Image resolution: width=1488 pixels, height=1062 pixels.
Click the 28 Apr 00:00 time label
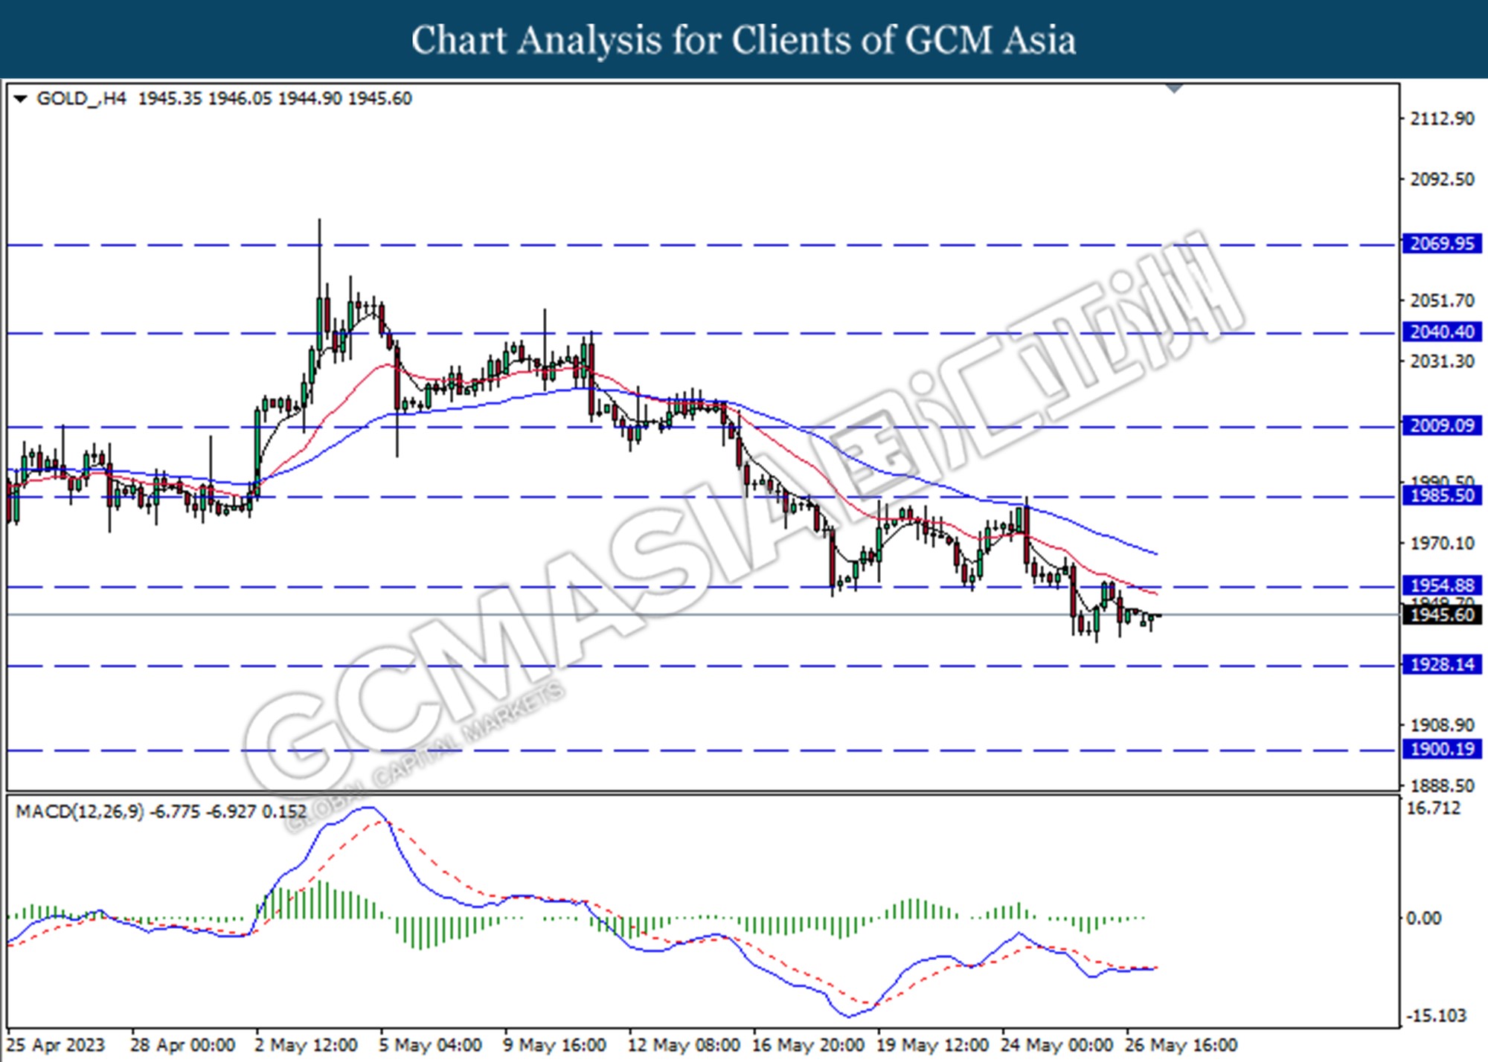click(183, 1046)
